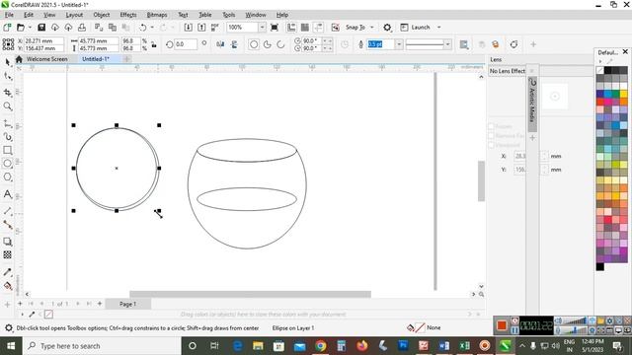This screenshot has height=355, width=632.
Task: Select the Text tool
Action: (x=7, y=194)
